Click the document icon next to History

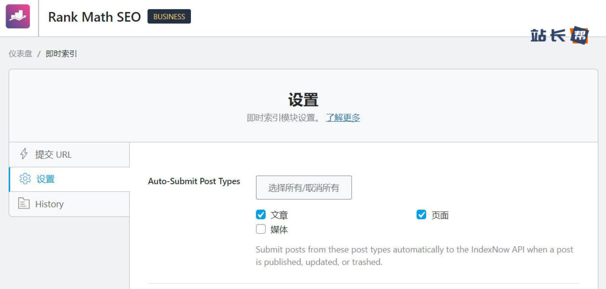[x=23, y=204]
